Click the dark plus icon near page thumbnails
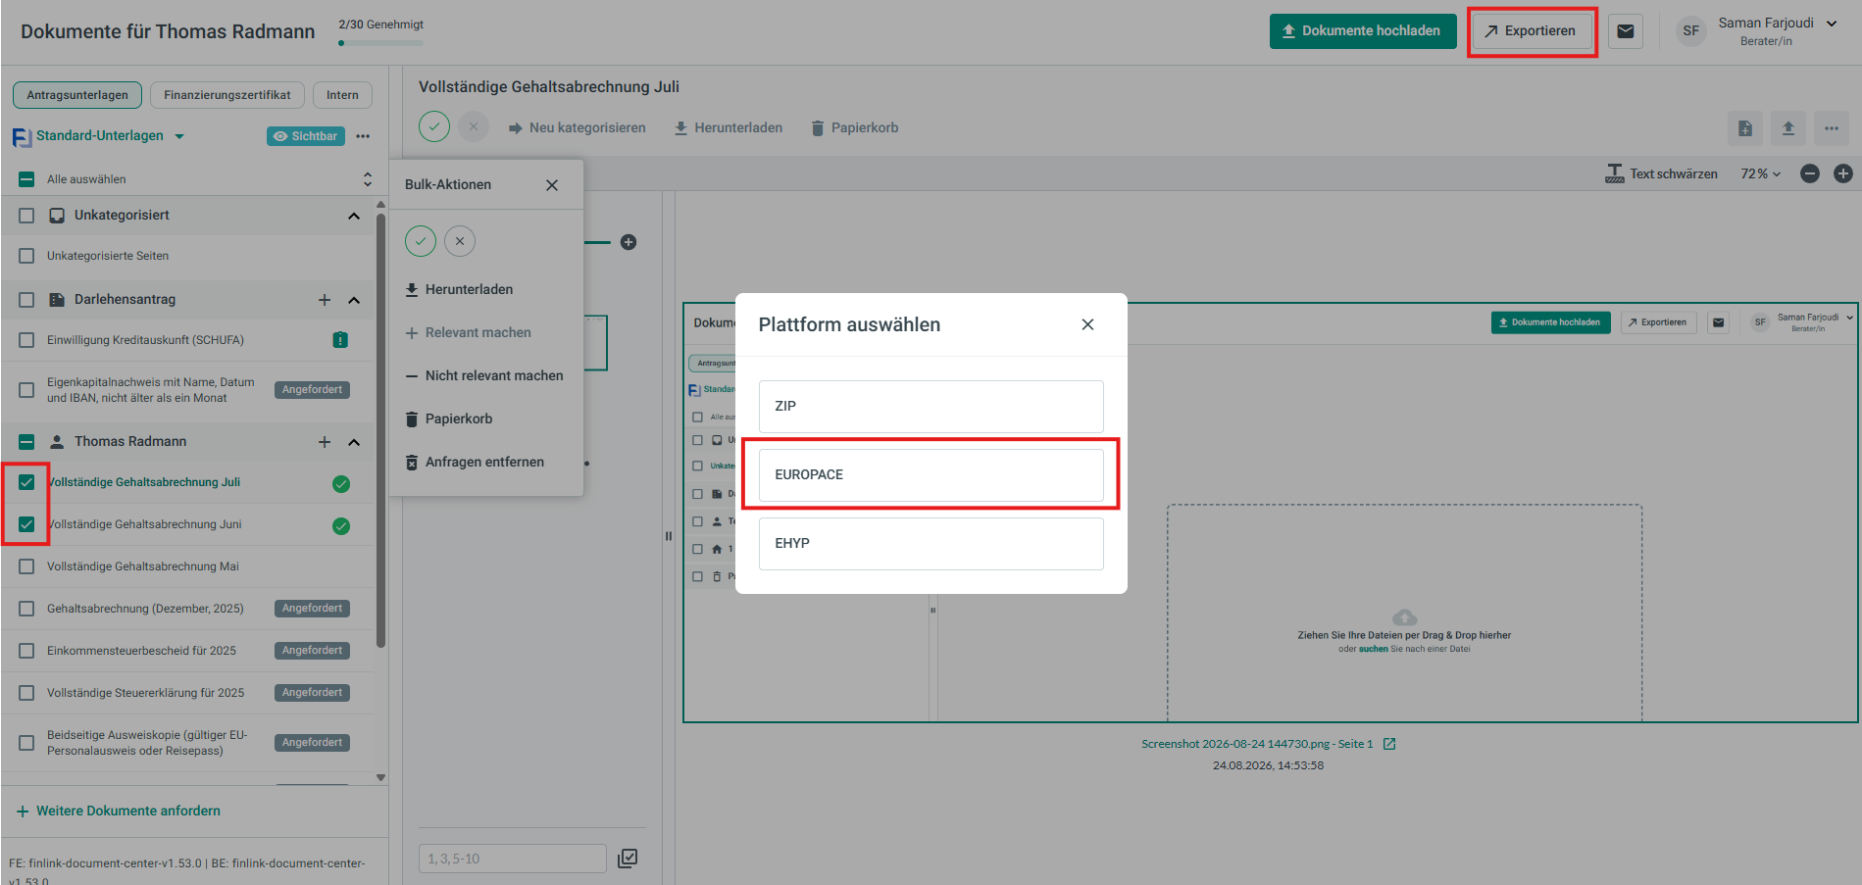Screen dimensions: 1862x885 click(629, 242)
